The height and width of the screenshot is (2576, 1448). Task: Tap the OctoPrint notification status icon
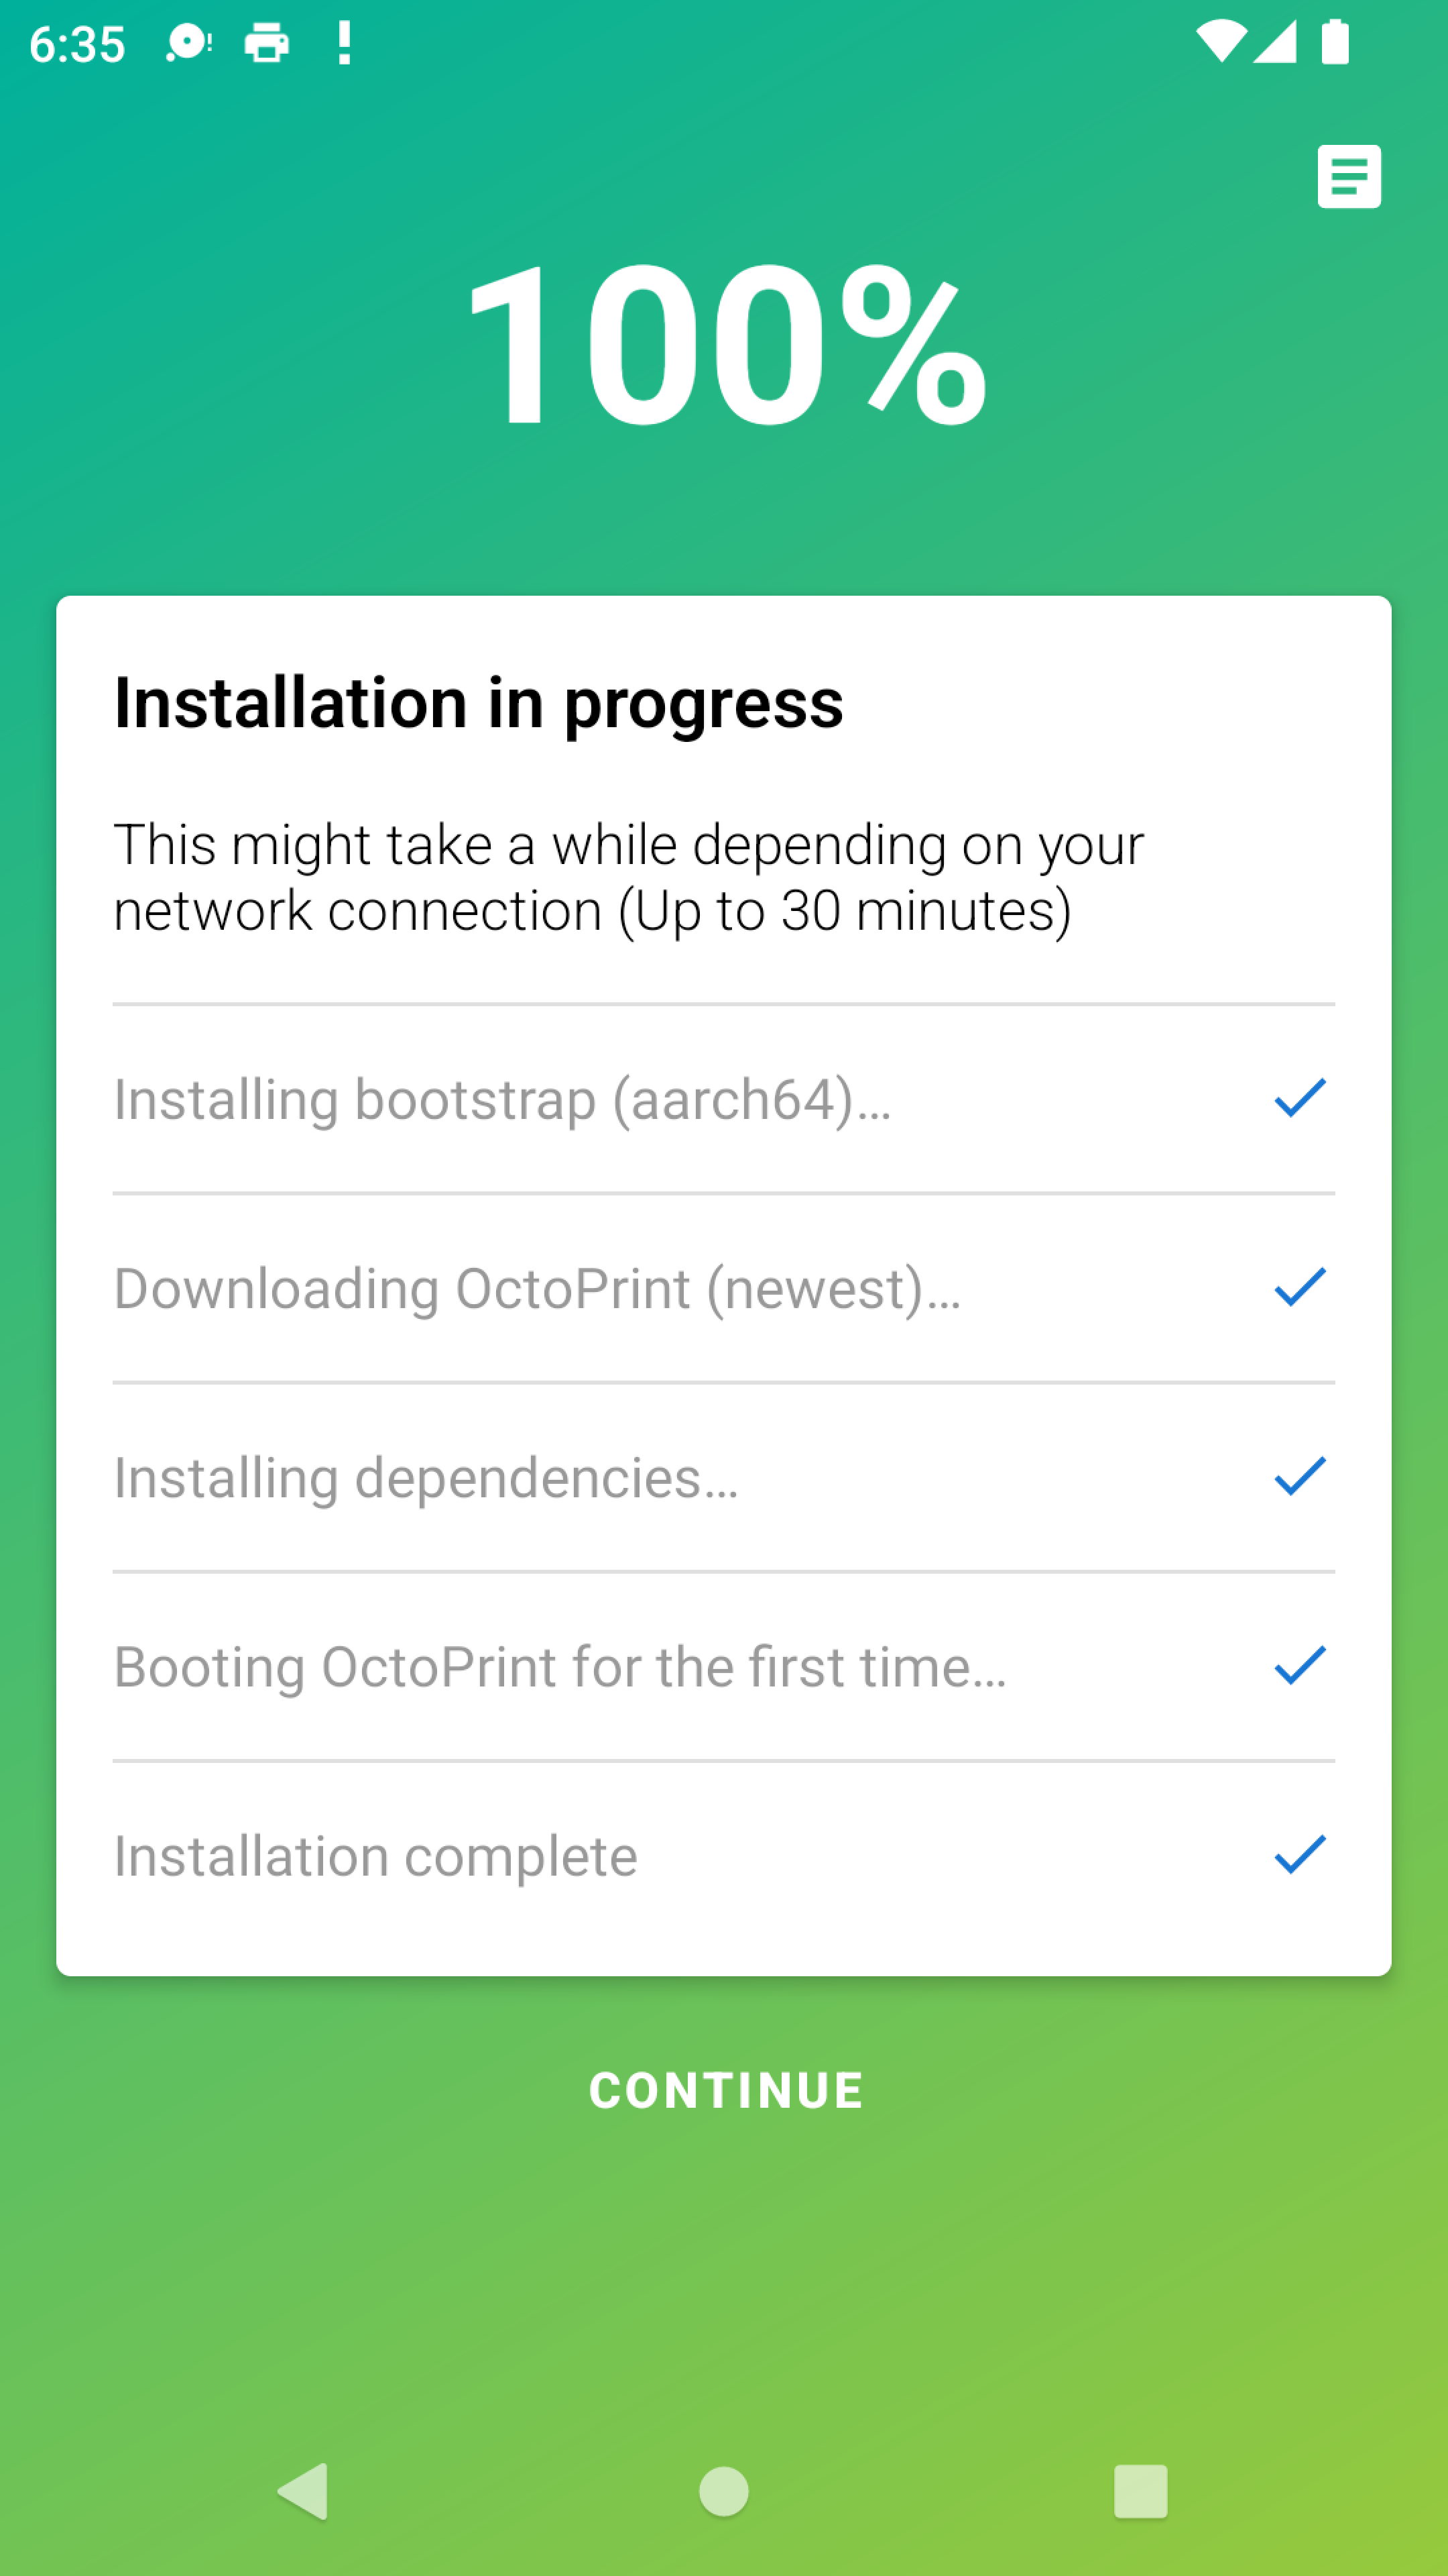pos(188,44)
